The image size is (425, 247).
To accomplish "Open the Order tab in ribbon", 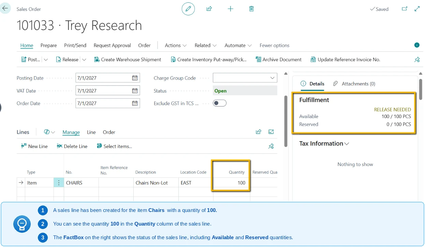I will pos(144,45).
